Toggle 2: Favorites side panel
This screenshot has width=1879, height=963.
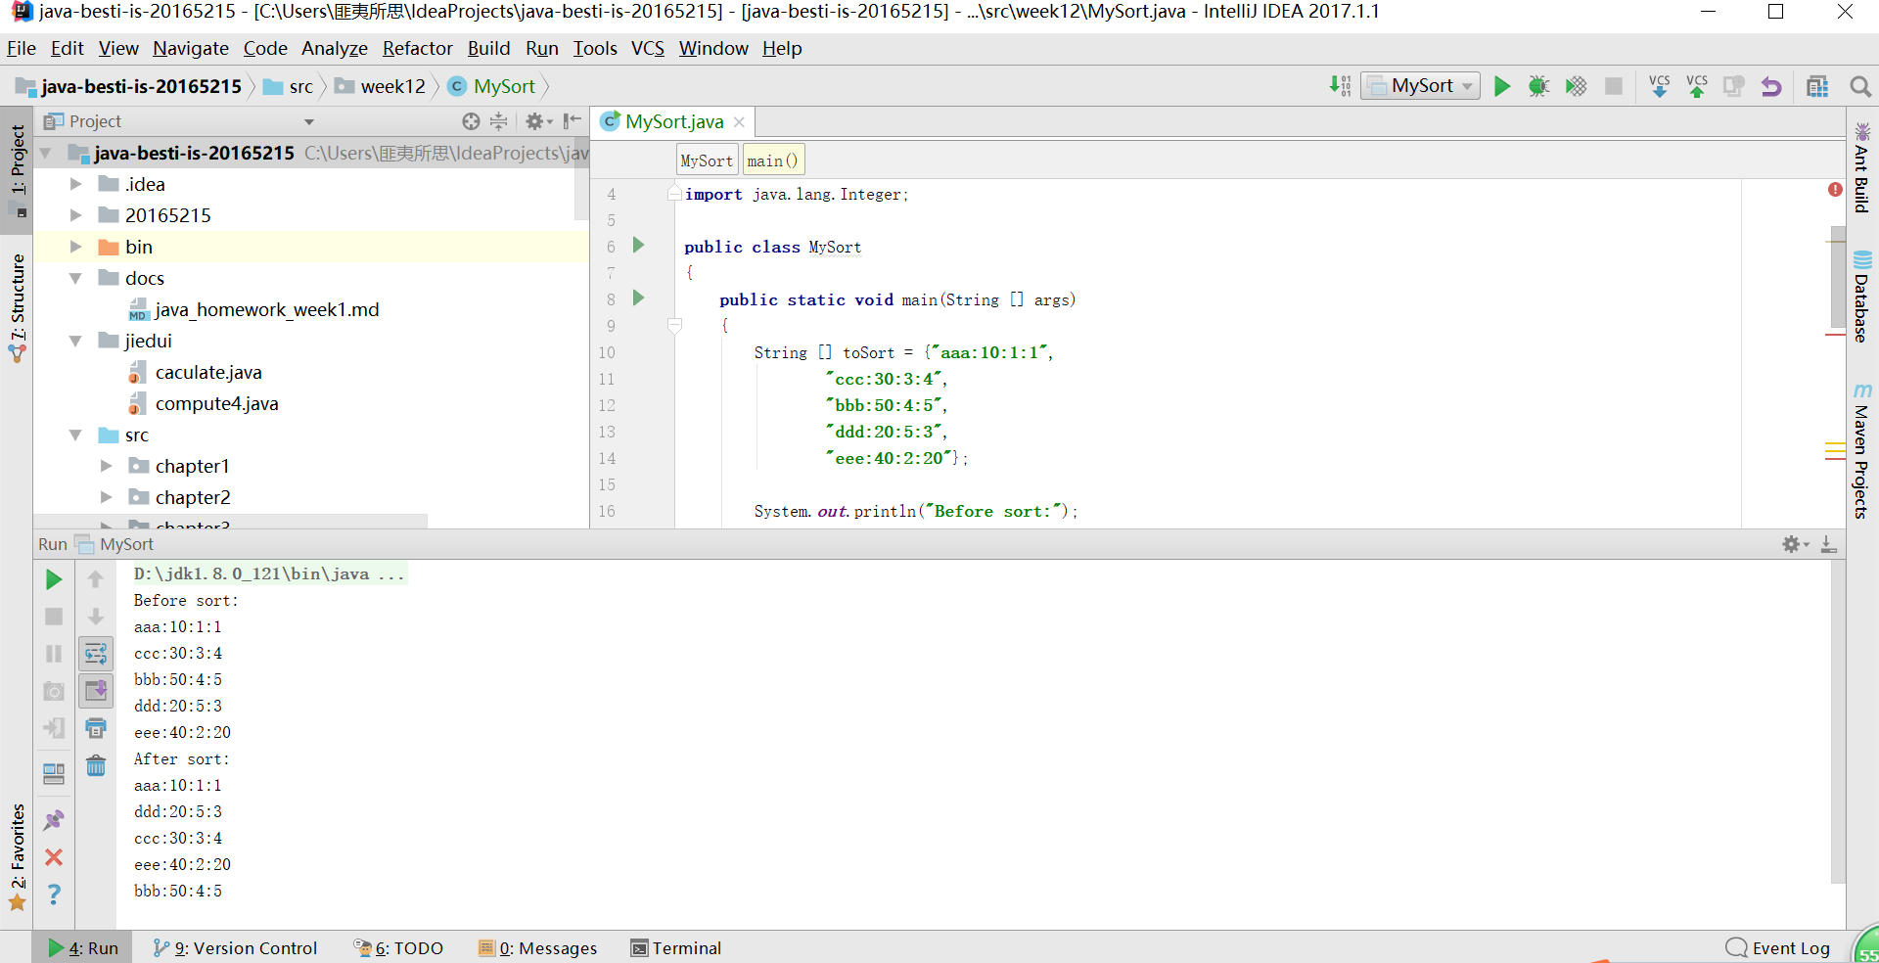18,857
